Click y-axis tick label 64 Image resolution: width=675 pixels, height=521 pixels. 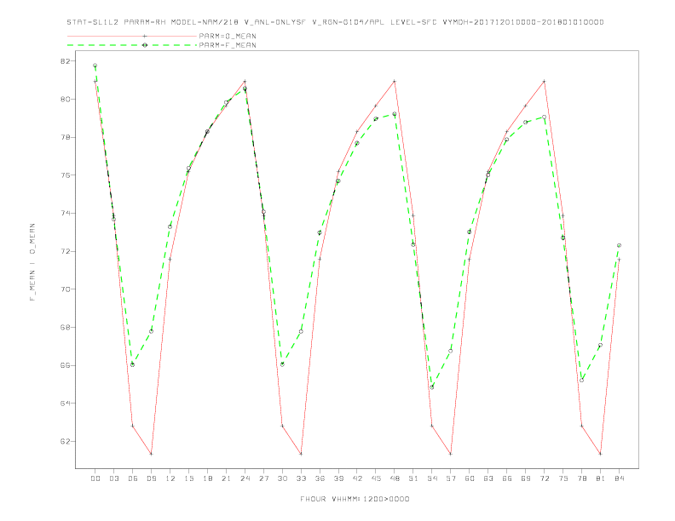[65, 404]
